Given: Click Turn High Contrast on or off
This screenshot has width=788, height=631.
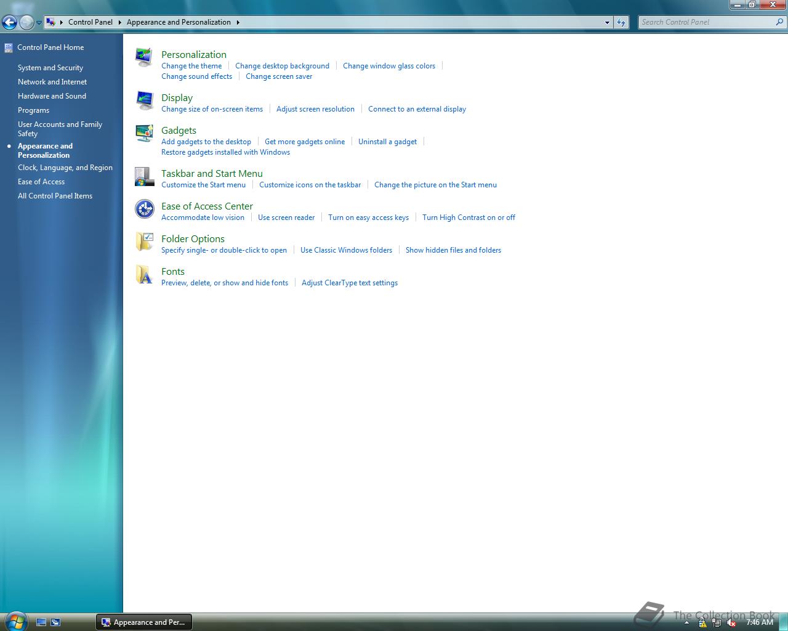Looking at the screenshot, I should click(468, 218).
